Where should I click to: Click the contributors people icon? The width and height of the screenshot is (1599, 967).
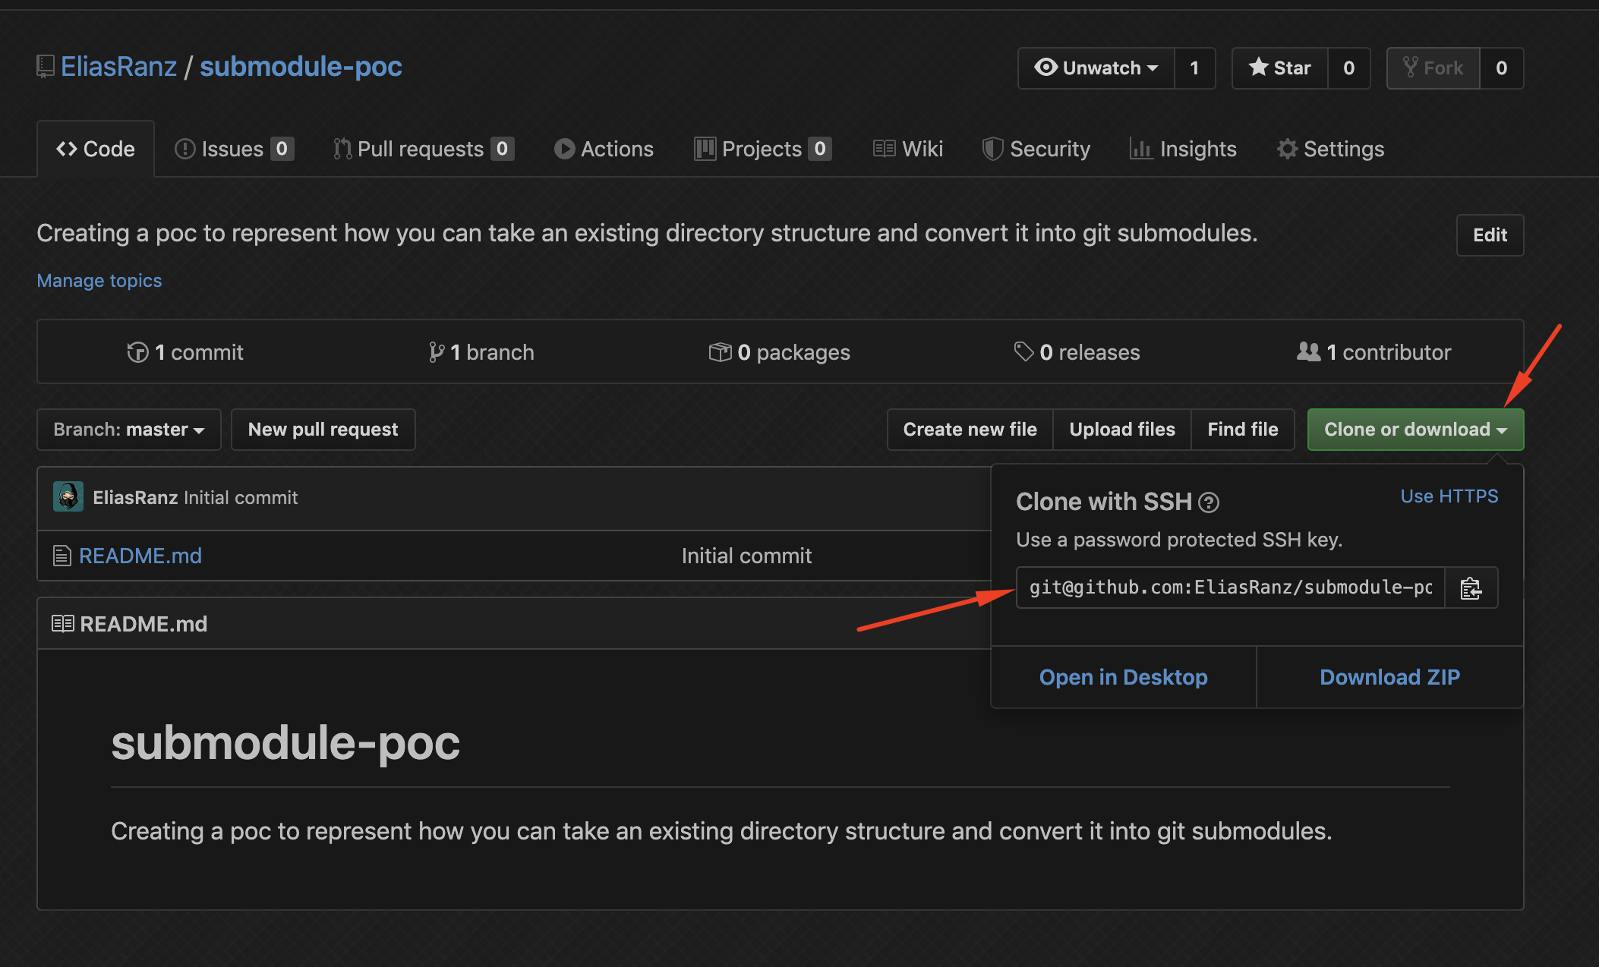[1308, 351]
